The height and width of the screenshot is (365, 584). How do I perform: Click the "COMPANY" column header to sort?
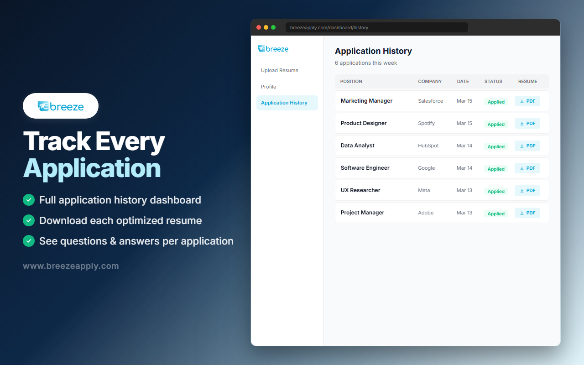430,81
